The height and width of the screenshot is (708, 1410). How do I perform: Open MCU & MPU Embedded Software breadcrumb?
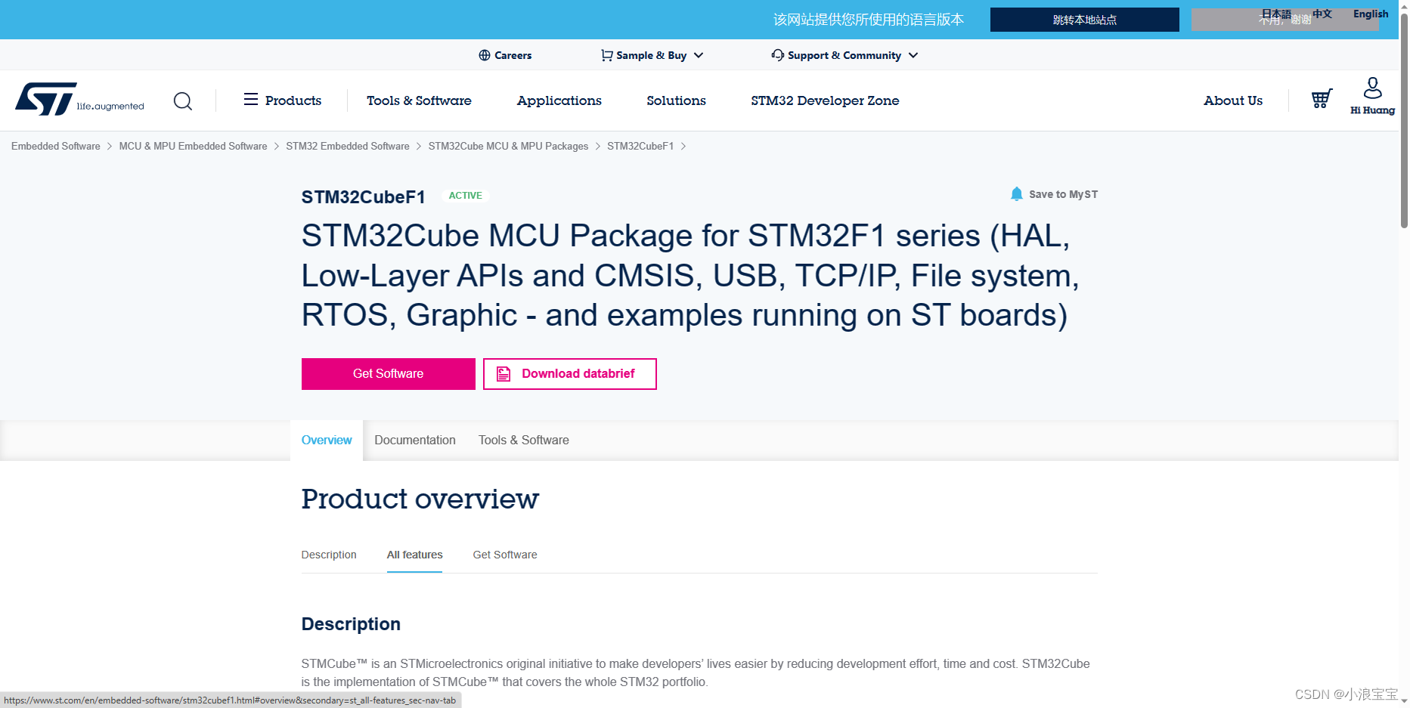click(193, 146)
